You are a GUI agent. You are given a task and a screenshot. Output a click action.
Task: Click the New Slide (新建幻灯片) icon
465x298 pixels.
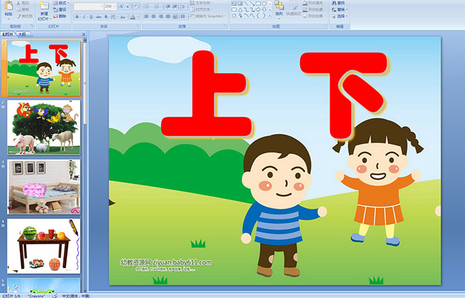click(x=45, y=6)
